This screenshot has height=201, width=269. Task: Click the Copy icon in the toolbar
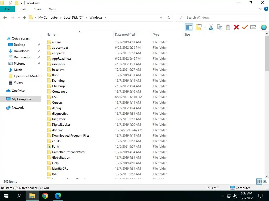coord(219,27)
